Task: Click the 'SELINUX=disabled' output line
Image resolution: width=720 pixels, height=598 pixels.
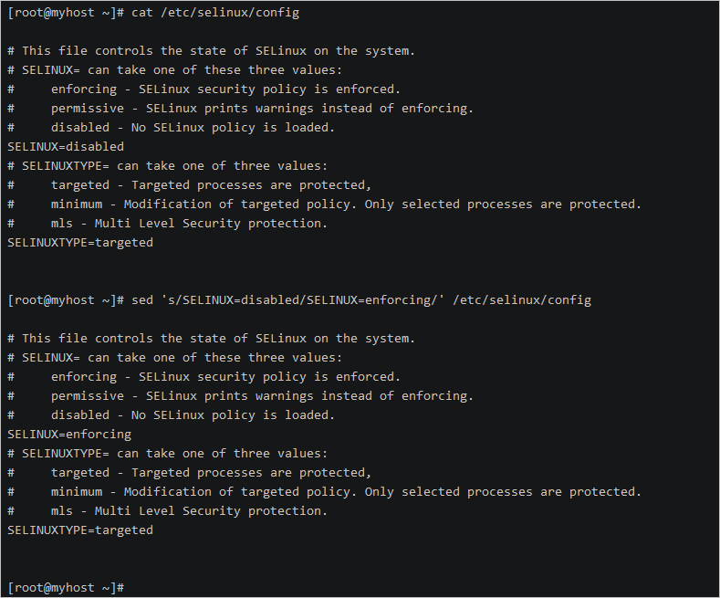Action: point(66,146)
